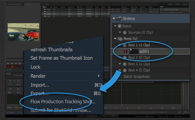
Task: Sort the list by Status column
Action: (46, 7)
